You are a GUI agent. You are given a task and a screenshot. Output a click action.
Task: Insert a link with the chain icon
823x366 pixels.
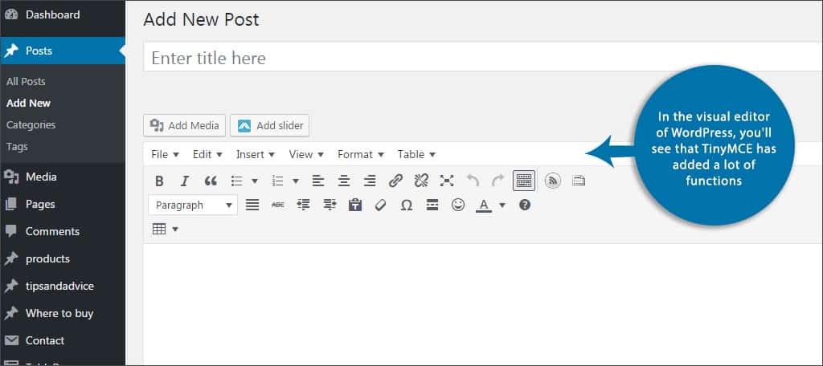click(395, 181)
